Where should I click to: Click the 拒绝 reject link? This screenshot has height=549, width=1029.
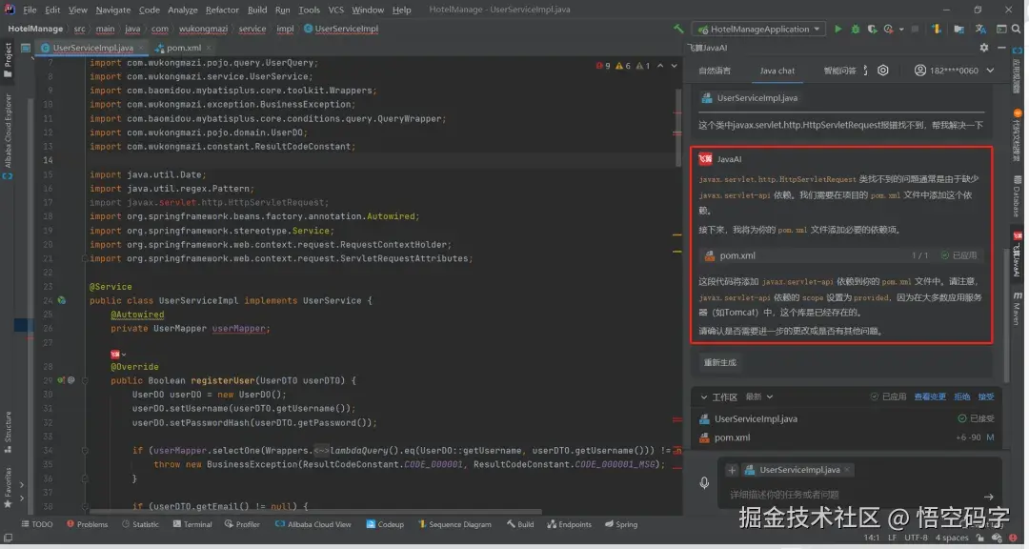click(x=962, y=396)
